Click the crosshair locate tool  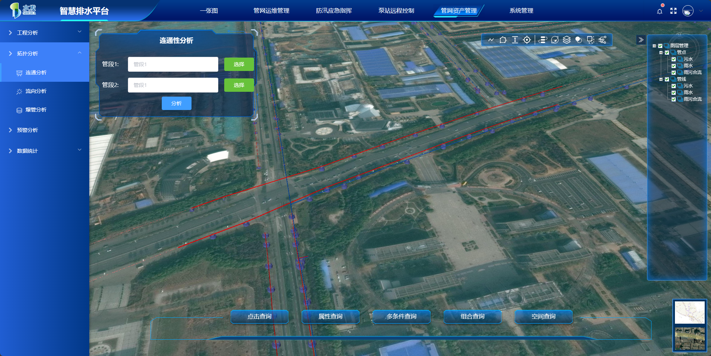click(x=527, y=40)
